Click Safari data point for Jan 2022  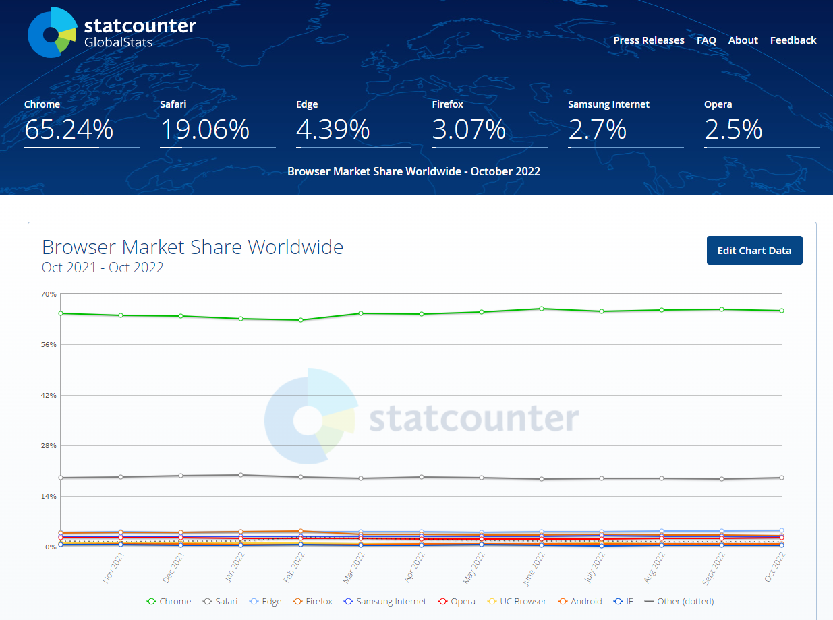pos(241,475)
